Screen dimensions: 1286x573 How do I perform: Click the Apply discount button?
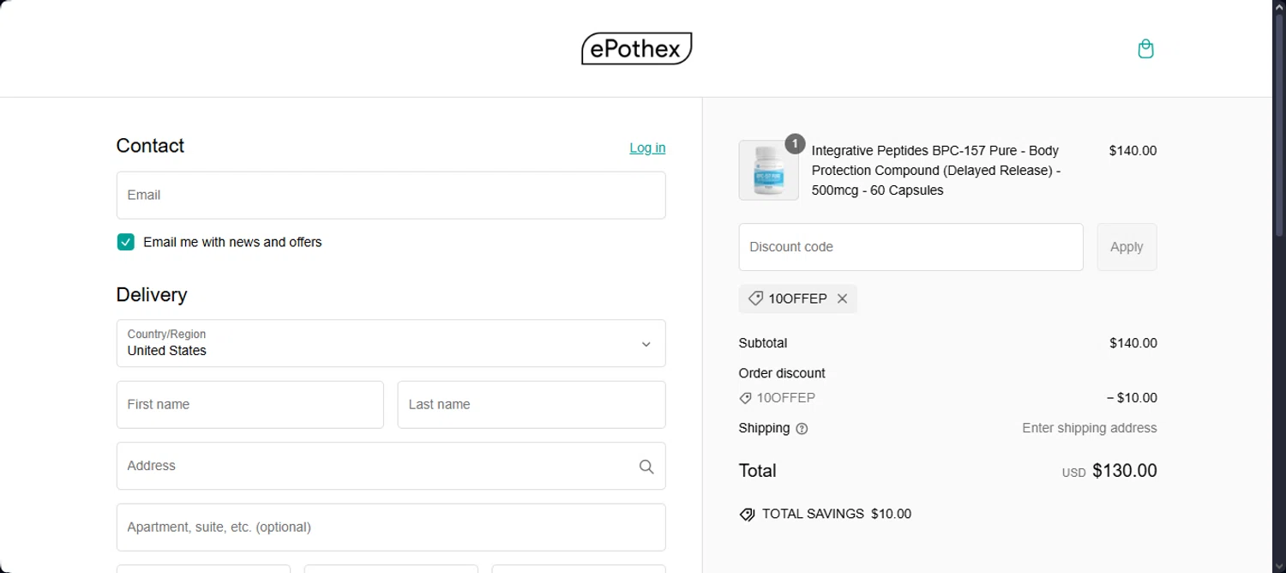[x=1127, y=247]
